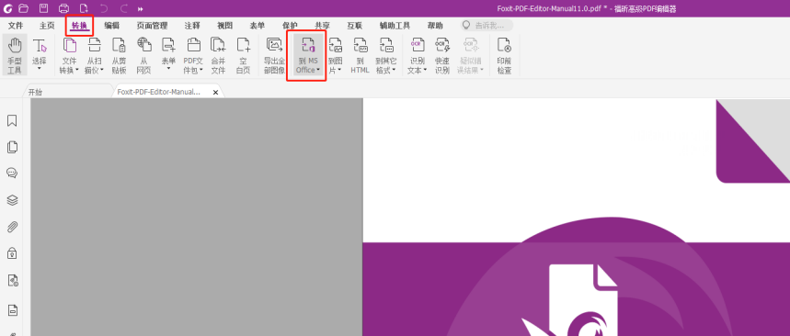
Task: Open the form fields sidebar panel
Action: click(x=12, y=310)
